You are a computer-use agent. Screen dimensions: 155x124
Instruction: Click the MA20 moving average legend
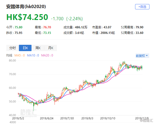(47, 55)
